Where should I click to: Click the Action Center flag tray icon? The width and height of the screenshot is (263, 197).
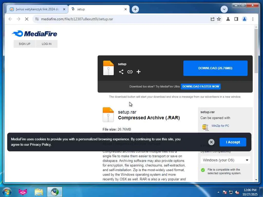click(225, 192)
